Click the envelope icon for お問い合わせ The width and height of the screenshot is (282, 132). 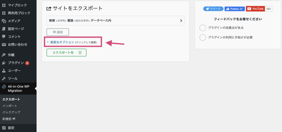[4, 44]
